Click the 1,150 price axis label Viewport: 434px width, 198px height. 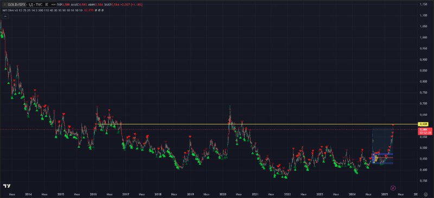click(x=423, y=4)
